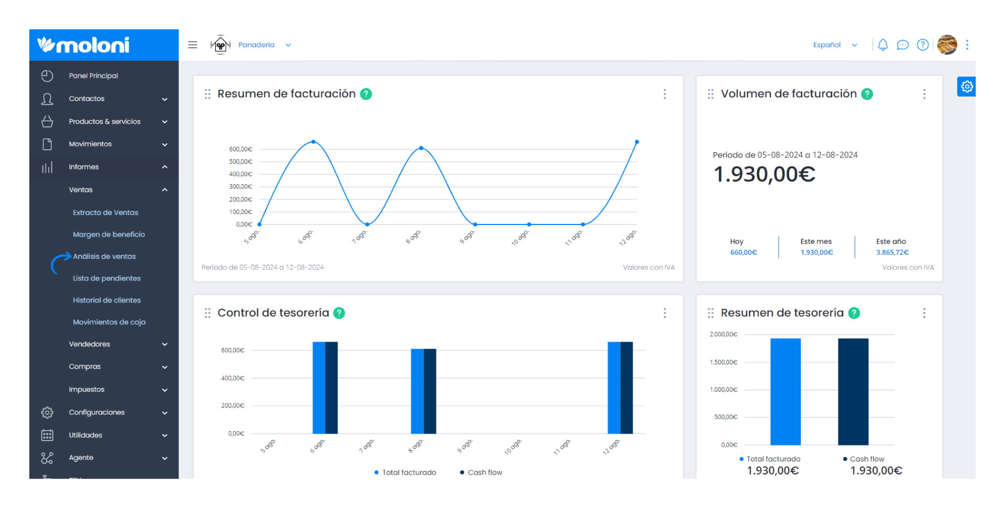Expand the Utilidades chevron
1005x508 pixels.
coord(165,436)
